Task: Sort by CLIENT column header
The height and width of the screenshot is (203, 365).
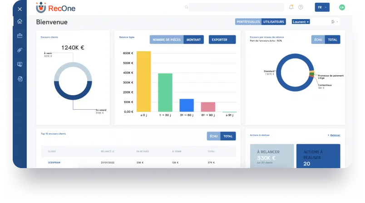Action: click(x=52, y=151)
